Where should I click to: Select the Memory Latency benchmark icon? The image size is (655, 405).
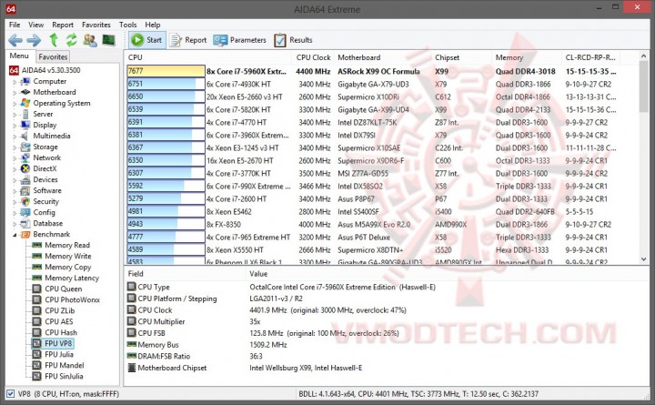37,278
